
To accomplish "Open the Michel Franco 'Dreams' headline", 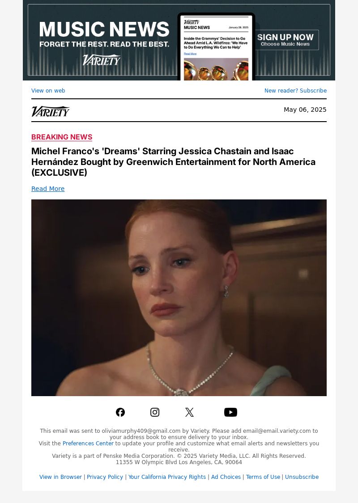I will [173, 162].
